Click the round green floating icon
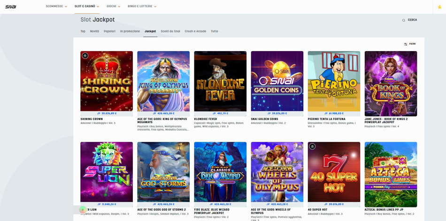The height and width of the screenshot is (221, 446). (x=83, y=210)
